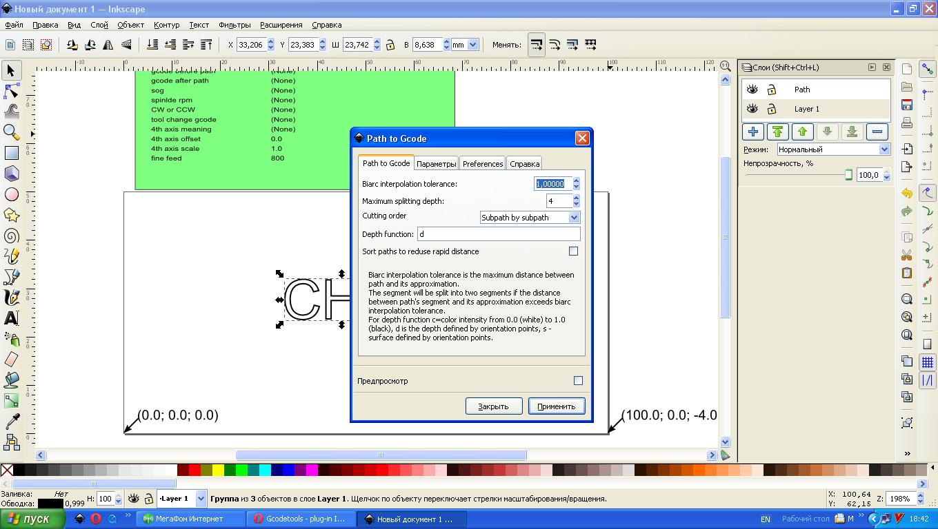Switch to МегаФон Интернет taskbar window
Viewport: 938px width, 529px height.
pos(191,519)
